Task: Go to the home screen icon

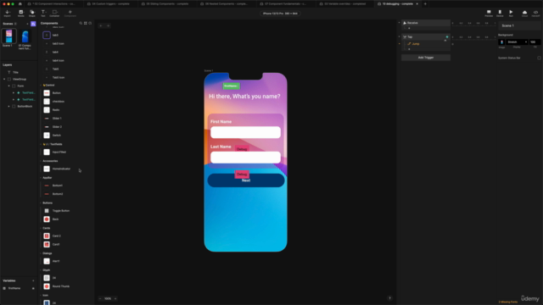Action: (20, 3)
